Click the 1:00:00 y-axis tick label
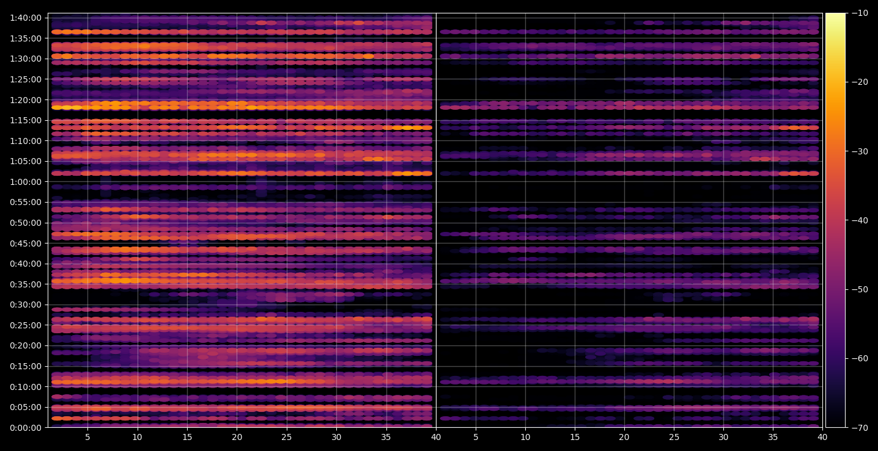 point(26,182)
